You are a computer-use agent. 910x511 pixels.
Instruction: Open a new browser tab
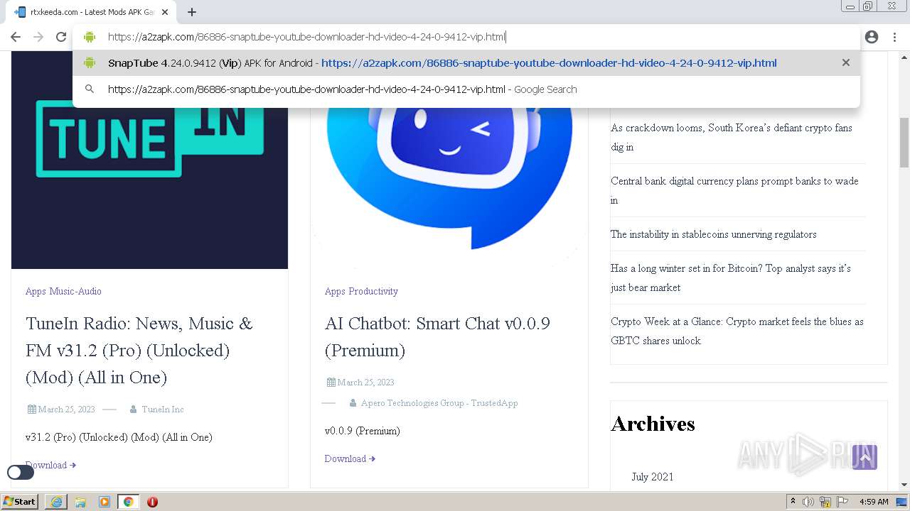[192, 12]
